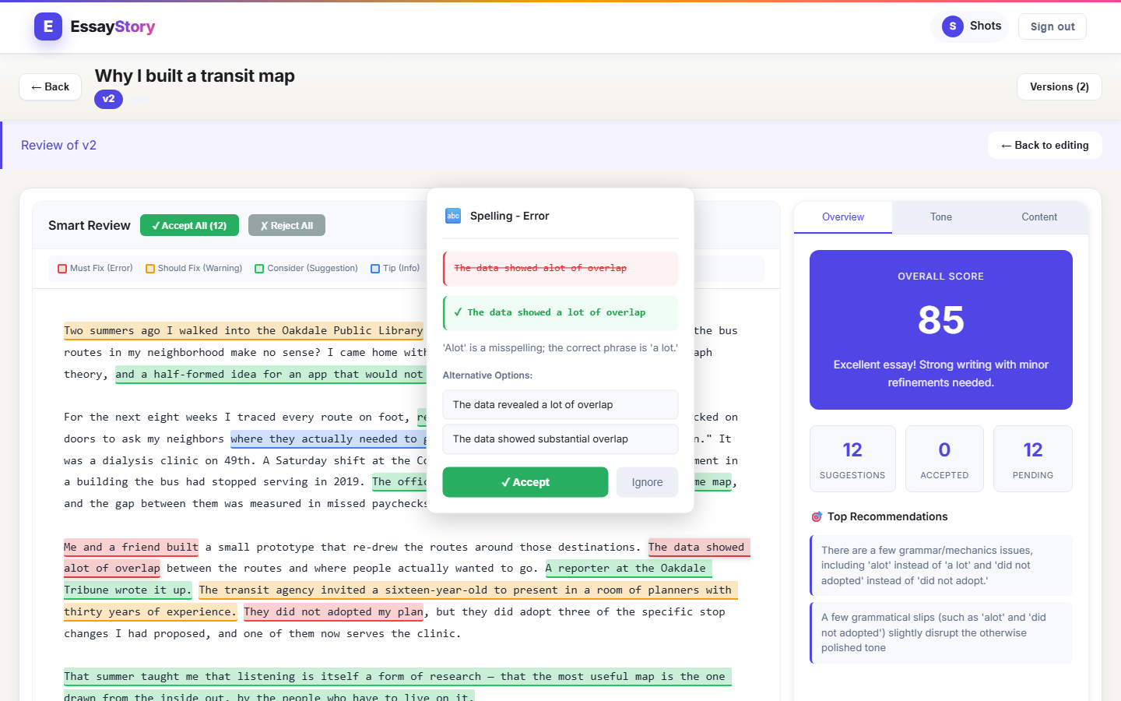Screen dimensions: 1121x701
Task: Click highlighted 'thirty years of experience.' text
Action: coord(150,611)
